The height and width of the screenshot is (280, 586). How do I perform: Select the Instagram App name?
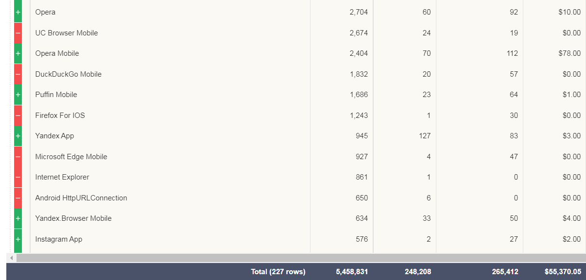click(x=59, y=239)
